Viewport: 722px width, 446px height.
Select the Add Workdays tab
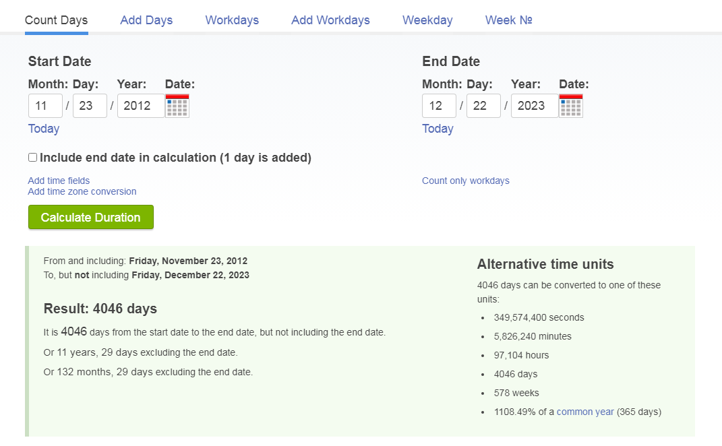330,20
